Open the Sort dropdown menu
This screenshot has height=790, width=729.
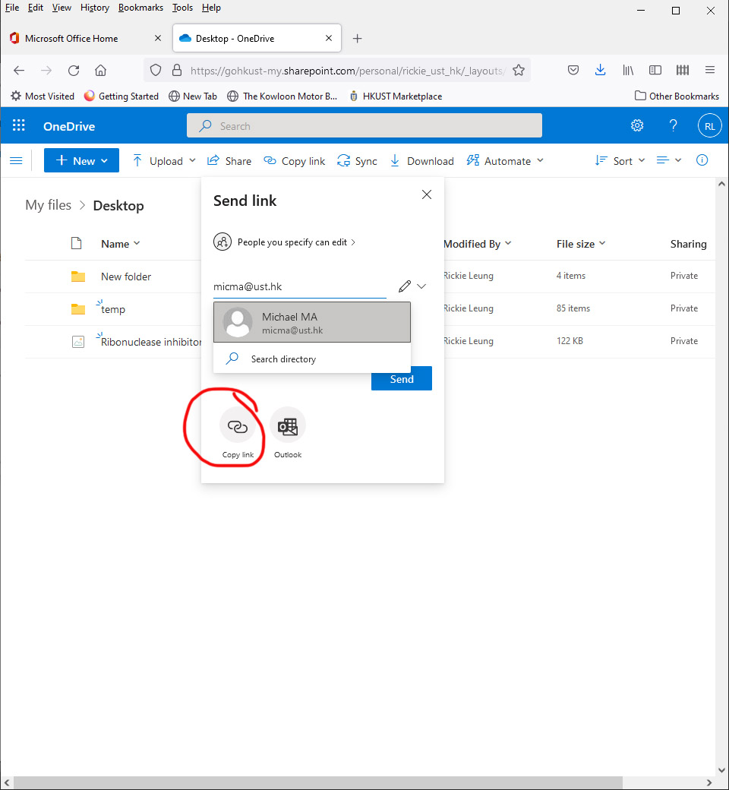point(620,160)
